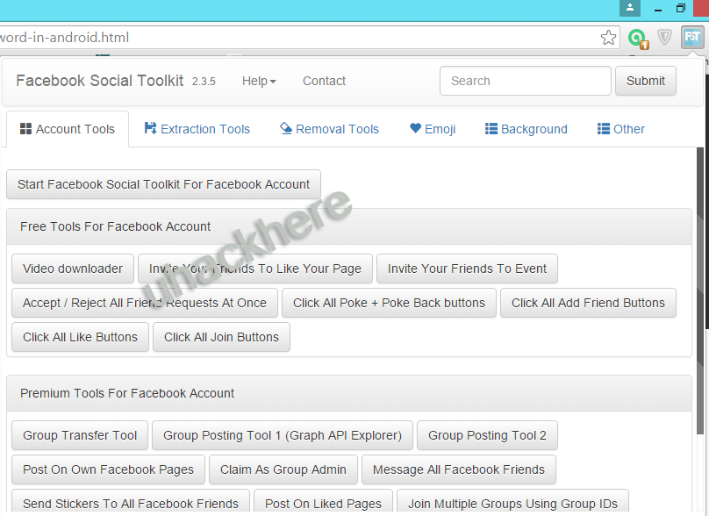The width and height of the screenshot is (709, 516).
Task: Start Facebook Social Toolkit For Facebook Account
Action: (164, 184)
